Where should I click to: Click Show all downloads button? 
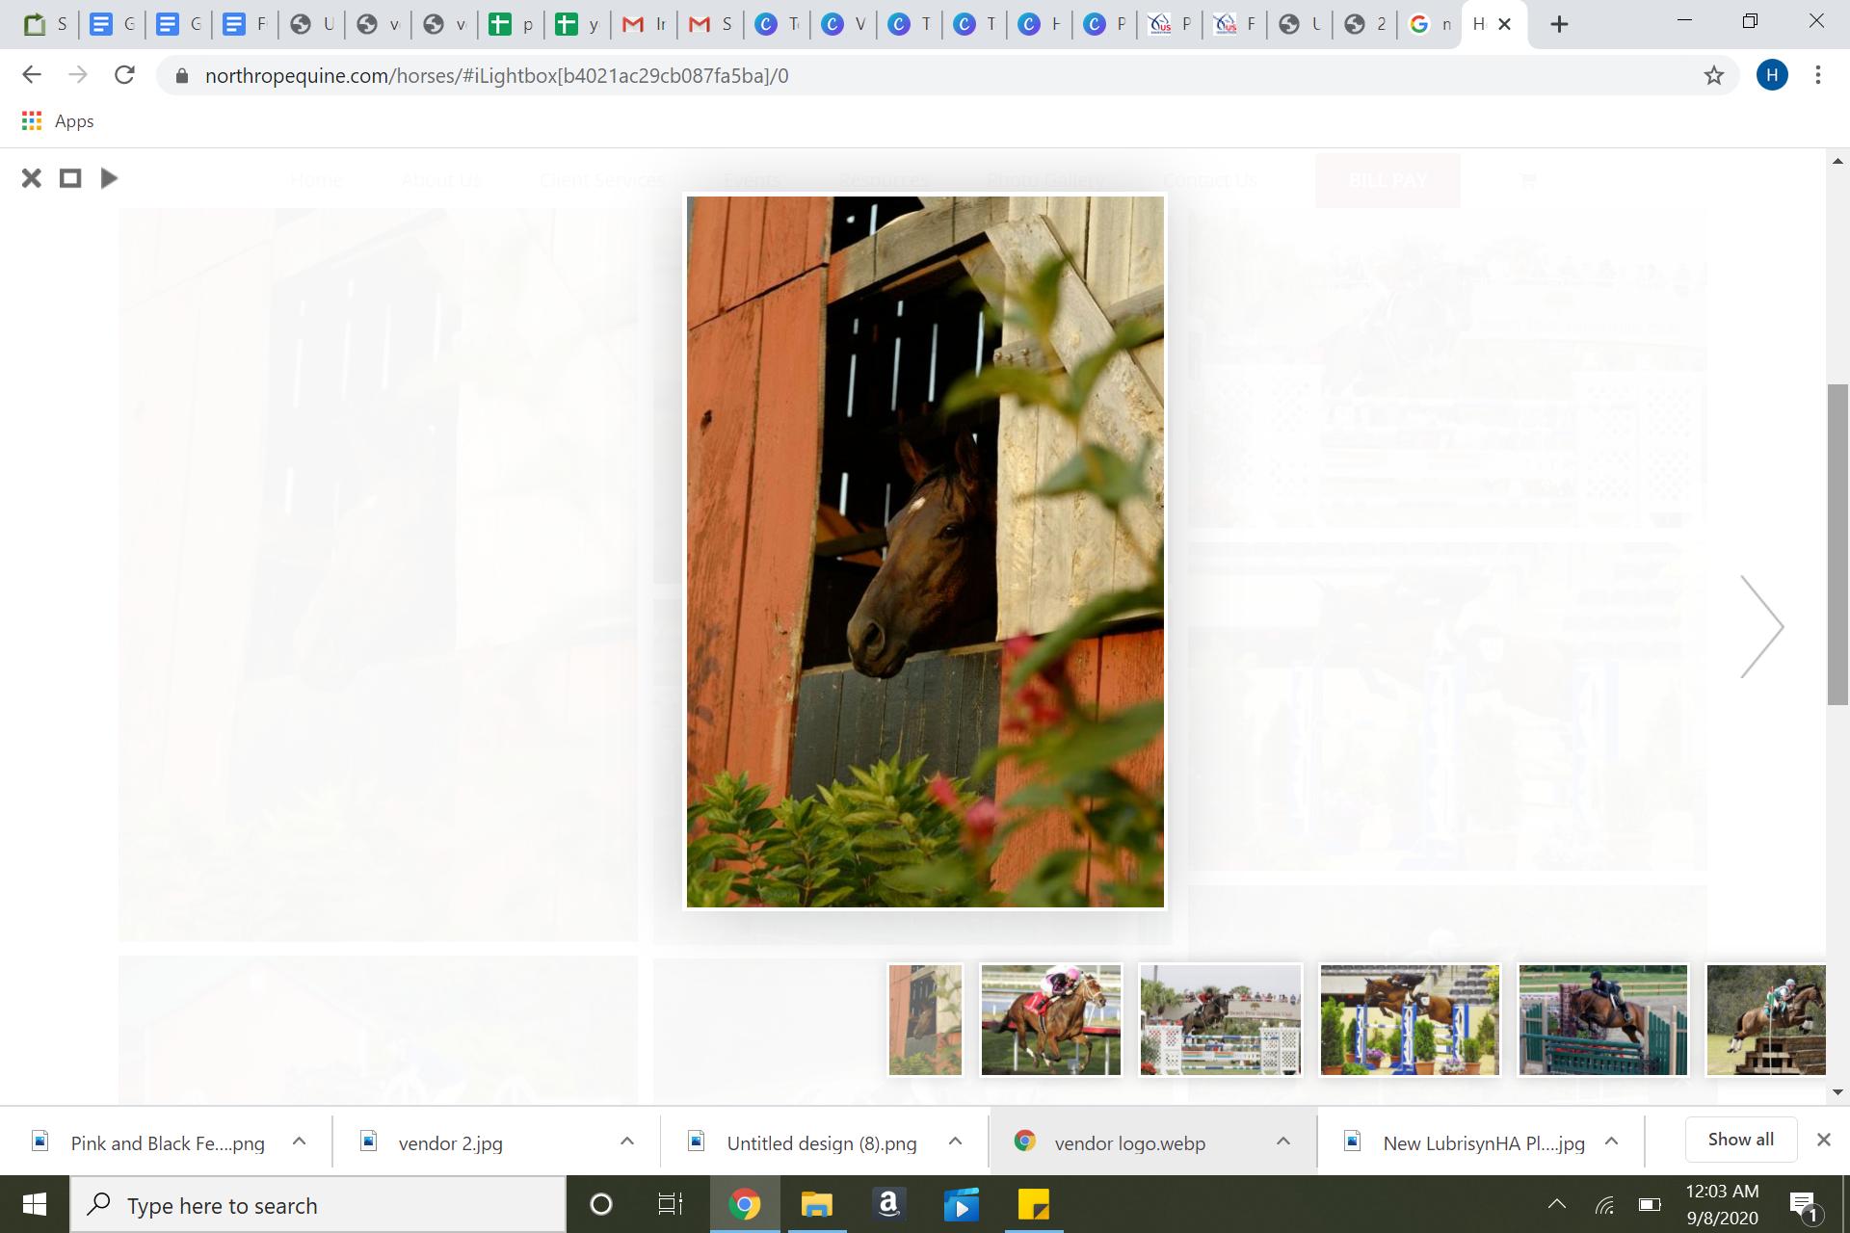pyautogui.click(x=1740, y=1140)
